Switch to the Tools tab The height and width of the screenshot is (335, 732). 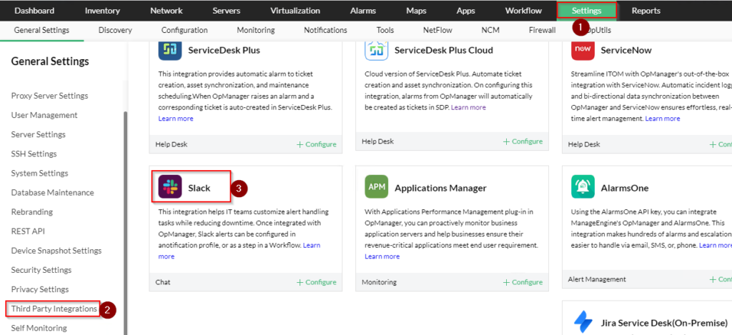(x=385, y=30)
